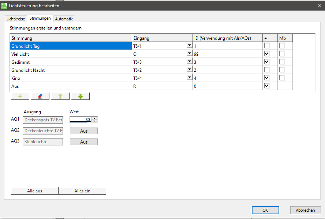Open the Eingang dropdown for Grundlicht Tag
The height and width of the screenshot is (219, 325).
tap(189, 46)
